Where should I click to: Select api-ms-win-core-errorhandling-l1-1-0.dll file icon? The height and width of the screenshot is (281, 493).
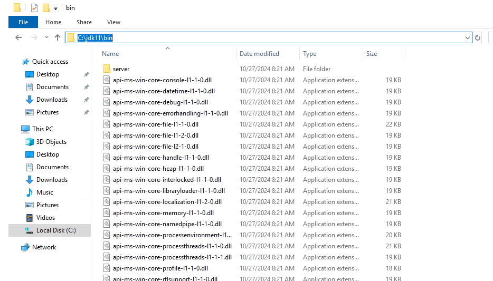(107, 113)
